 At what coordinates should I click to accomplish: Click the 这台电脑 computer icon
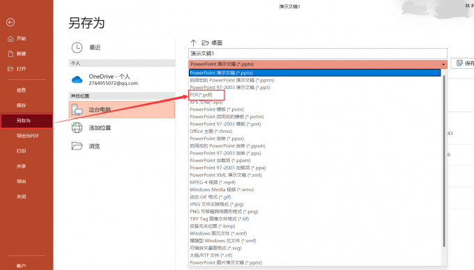[77, 110]
